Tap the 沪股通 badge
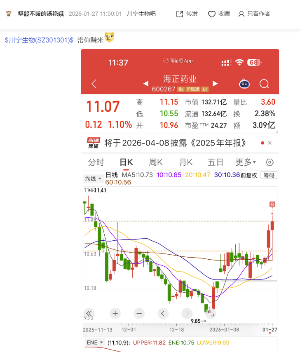This screenshot has width=300, height=352. [193, 89]
